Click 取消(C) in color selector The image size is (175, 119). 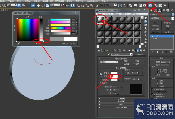73,43
